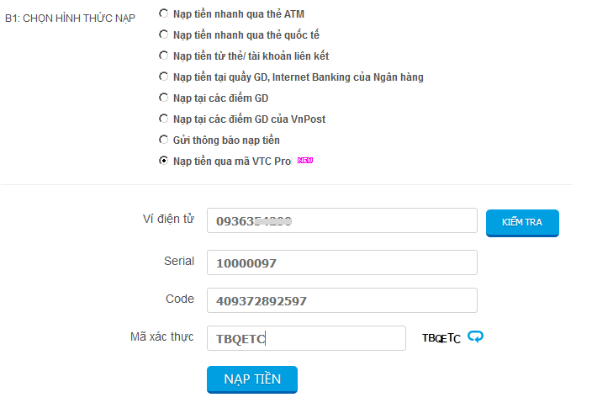Viewport: 592px width, 408px height.
Task: Choose Nạp tại các điểm GD option
Action: [x=163, y=98]
